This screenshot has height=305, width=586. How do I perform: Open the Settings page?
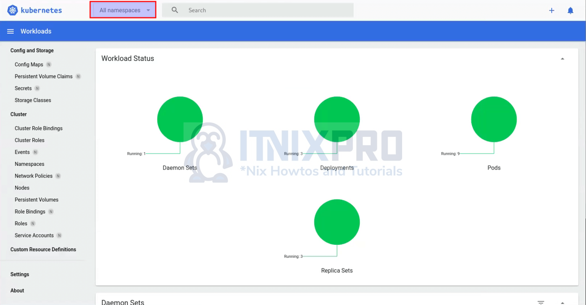tap(19, 274)
